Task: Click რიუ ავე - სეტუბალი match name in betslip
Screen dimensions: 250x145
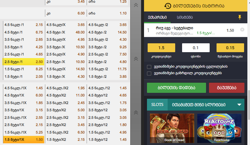Action: pyautogui.click(x=175, y=28)
